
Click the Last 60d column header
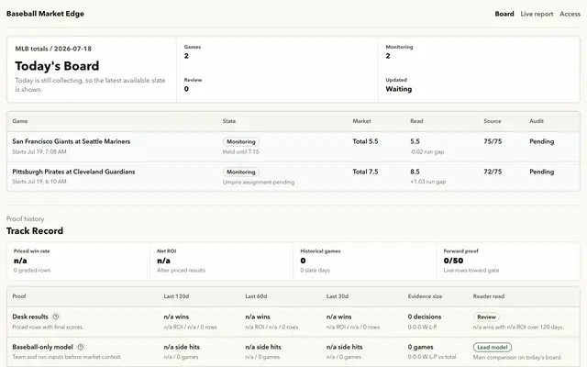point(256,296)
